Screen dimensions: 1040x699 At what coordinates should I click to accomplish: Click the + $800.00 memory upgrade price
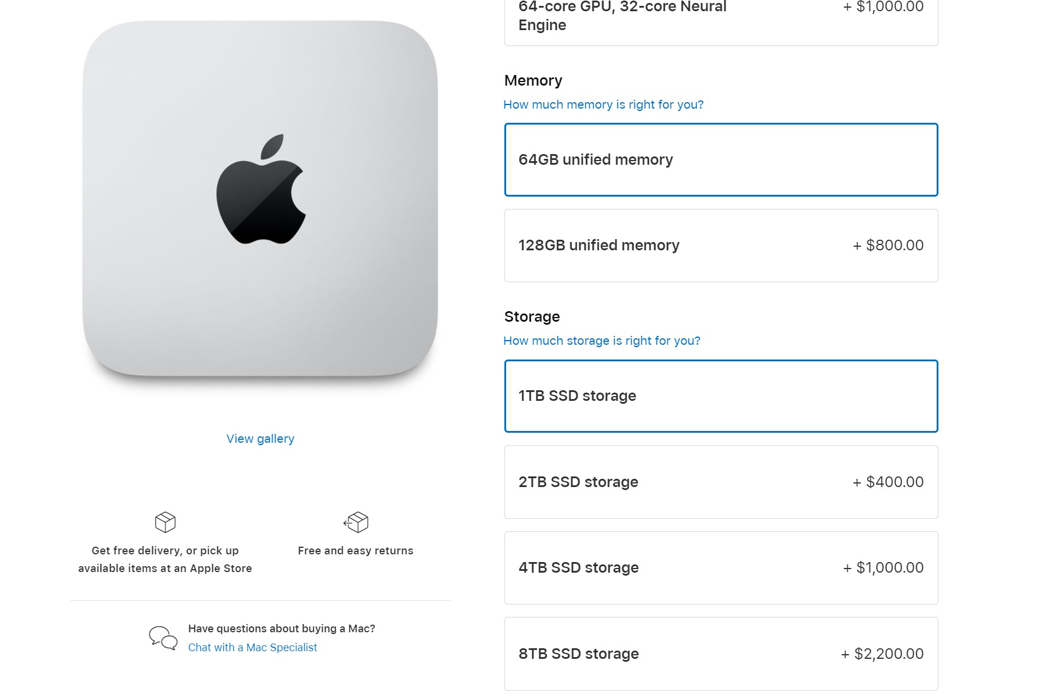tap(888, 246)
